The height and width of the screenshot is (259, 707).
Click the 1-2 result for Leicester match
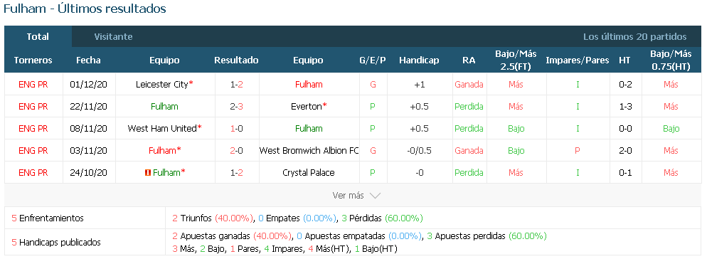(236, 85)
